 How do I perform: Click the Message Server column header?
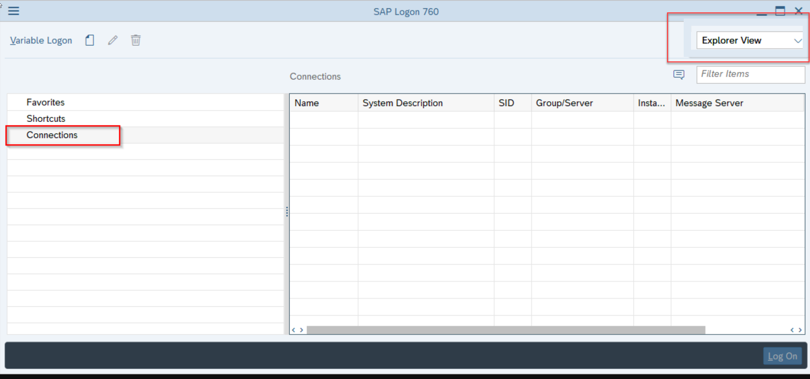[737, 103]
